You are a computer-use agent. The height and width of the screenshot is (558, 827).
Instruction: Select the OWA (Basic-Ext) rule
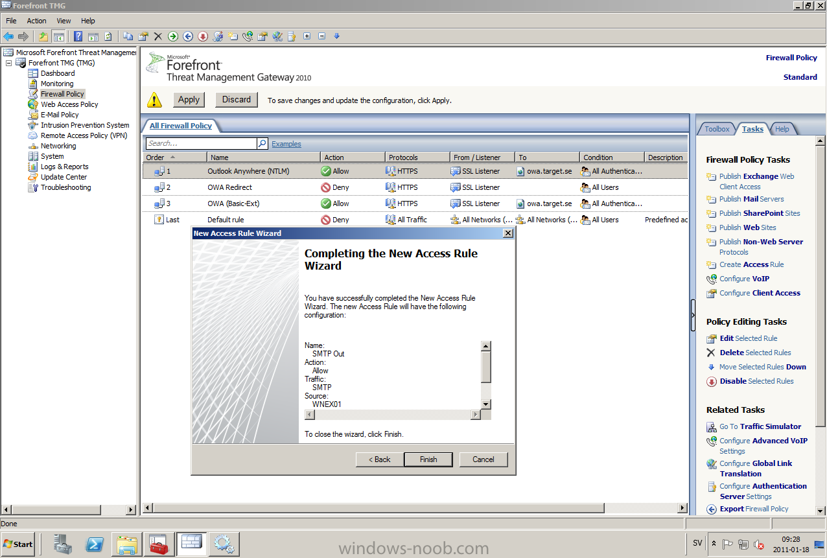point(415,203)
